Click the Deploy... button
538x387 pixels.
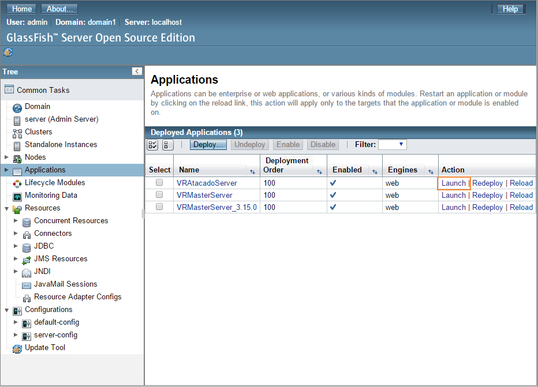pos(208,145)
